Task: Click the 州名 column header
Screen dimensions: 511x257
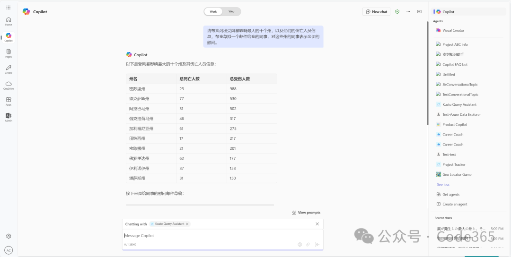Action: 151,79
